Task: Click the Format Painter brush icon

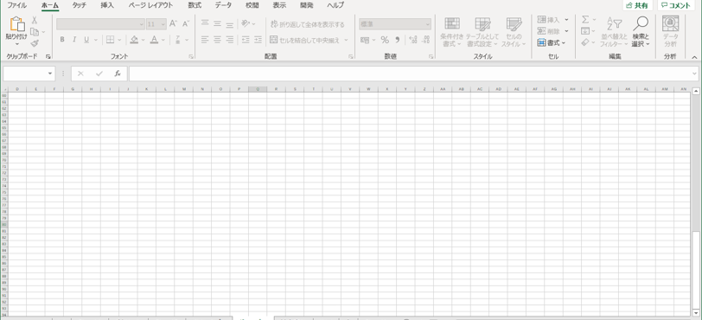Action: pos(35,43)
